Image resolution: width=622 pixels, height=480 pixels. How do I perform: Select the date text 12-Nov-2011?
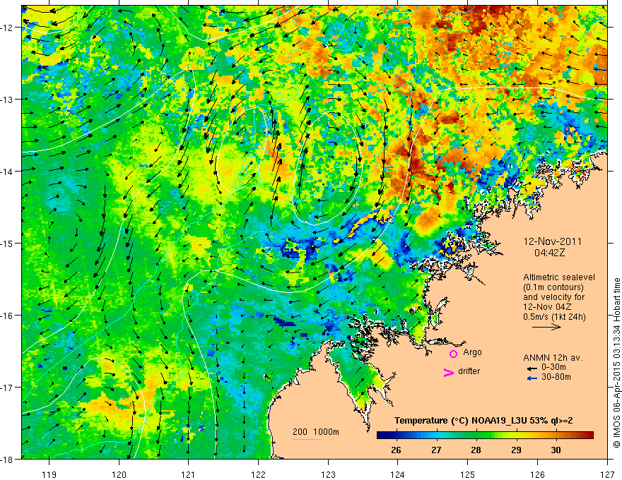(x=552, y=241)
